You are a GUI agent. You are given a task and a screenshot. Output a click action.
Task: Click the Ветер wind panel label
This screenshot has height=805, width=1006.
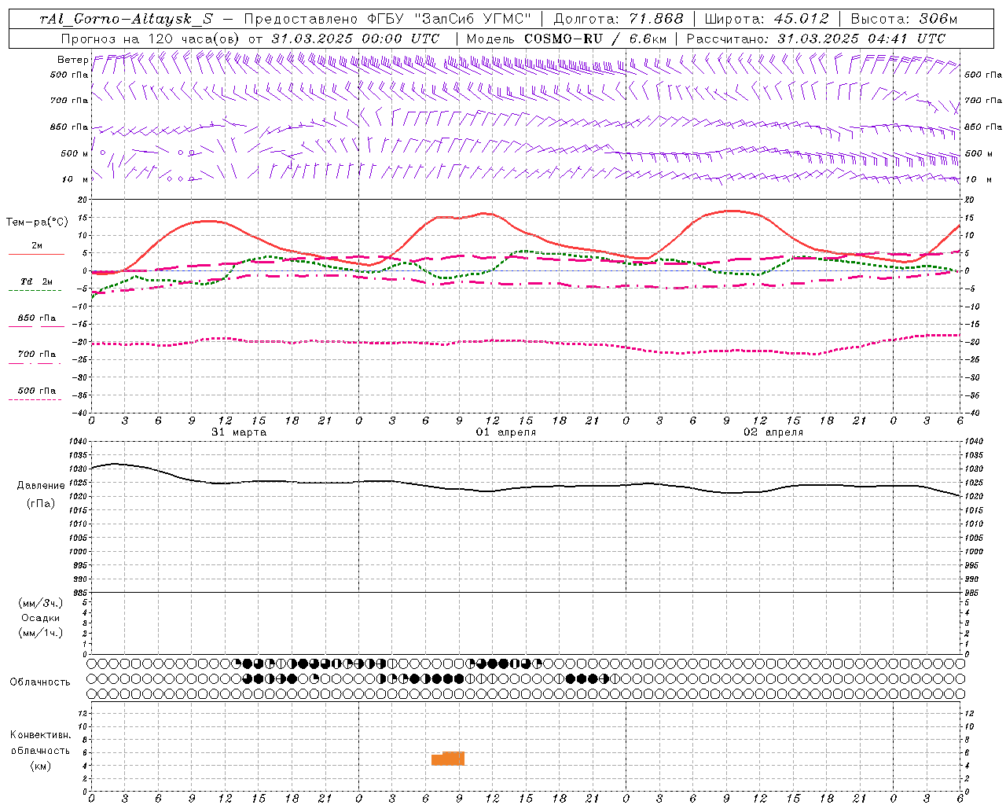(73, 60)
